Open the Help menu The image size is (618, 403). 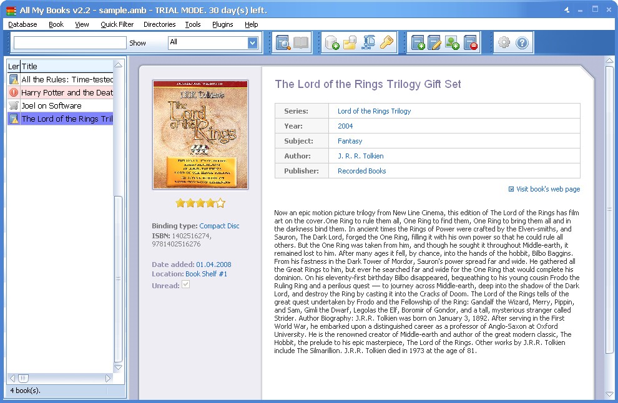click(x=252, y=24)
